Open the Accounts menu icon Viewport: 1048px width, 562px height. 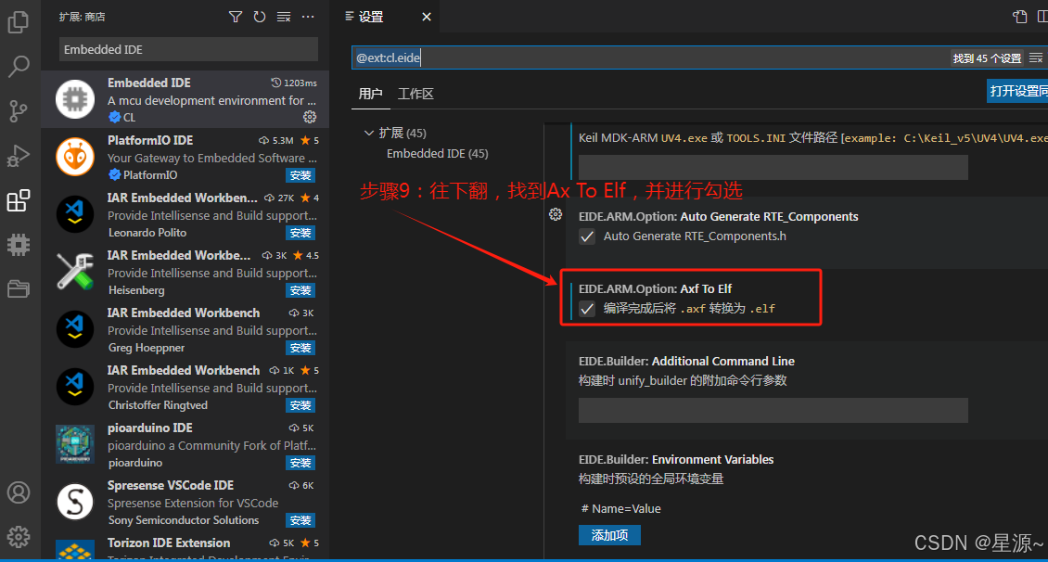(x=18, y=492)
